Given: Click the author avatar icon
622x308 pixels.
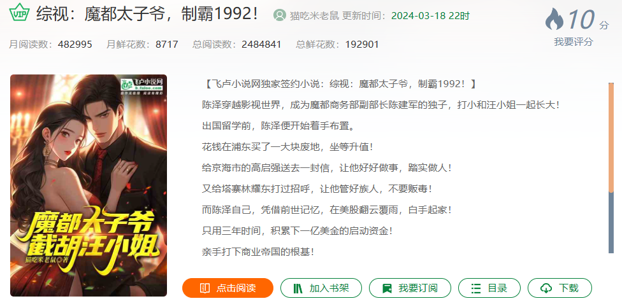Looking at the screenshot, I should tap(280, 15).
